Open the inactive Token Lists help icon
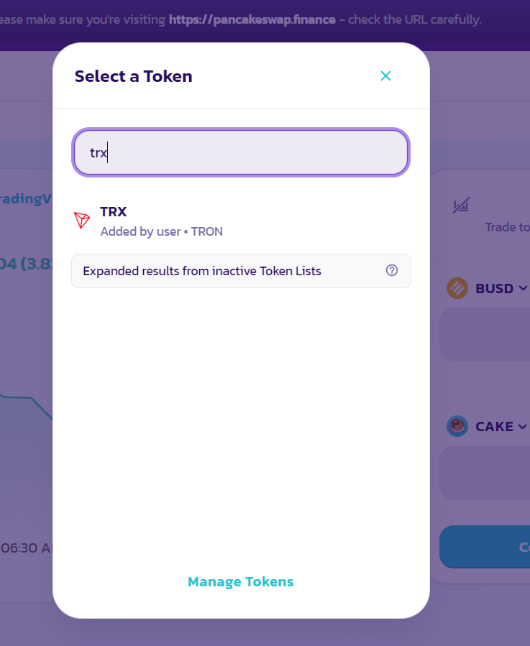This screenshot has height=646, width=530. (391, 270)
